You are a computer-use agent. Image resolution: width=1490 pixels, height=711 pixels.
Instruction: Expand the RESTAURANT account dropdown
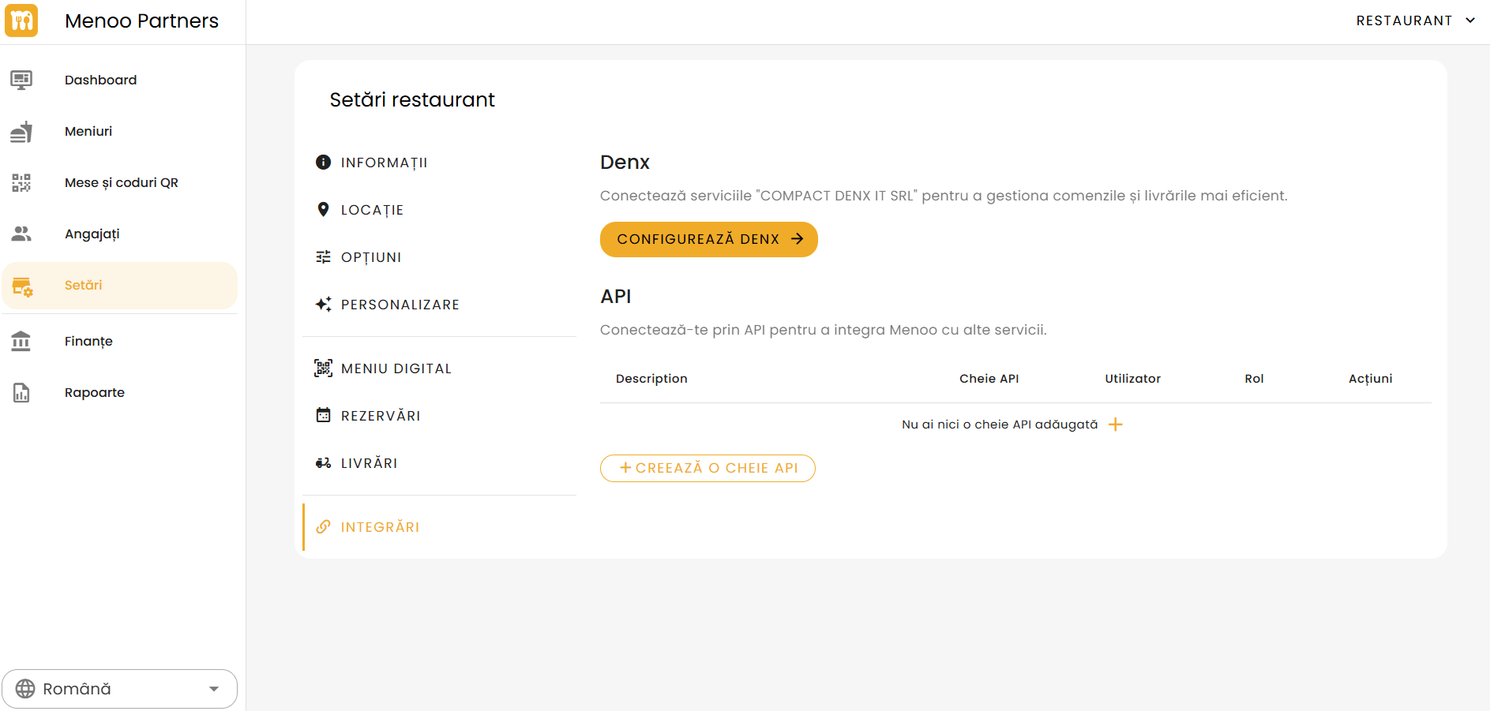[1416, 20]
